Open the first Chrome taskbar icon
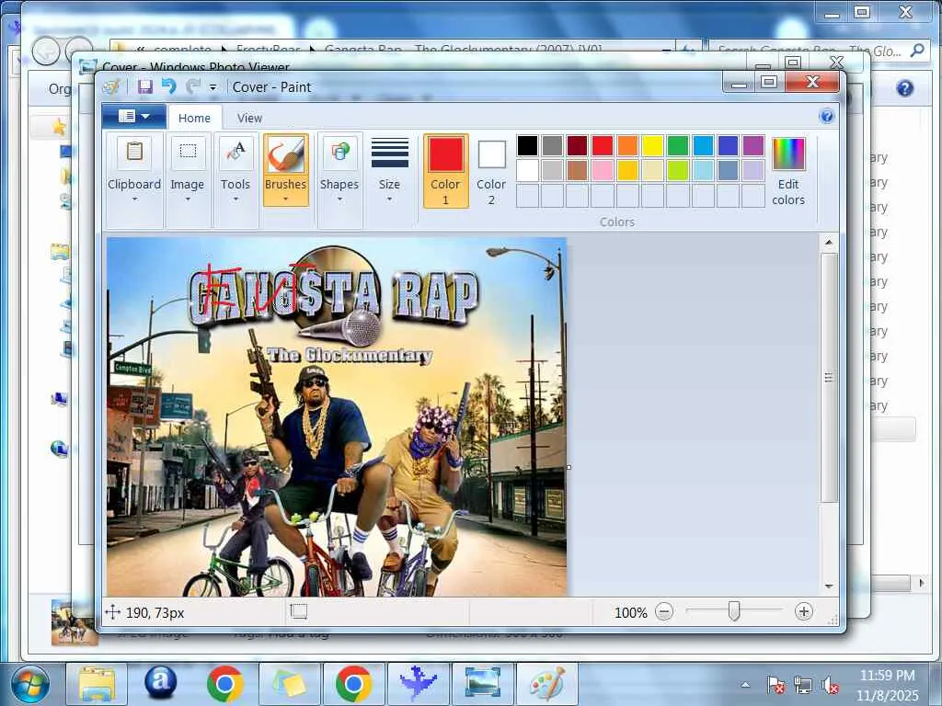Screen dimensions: 942x706 pos(225,684)
